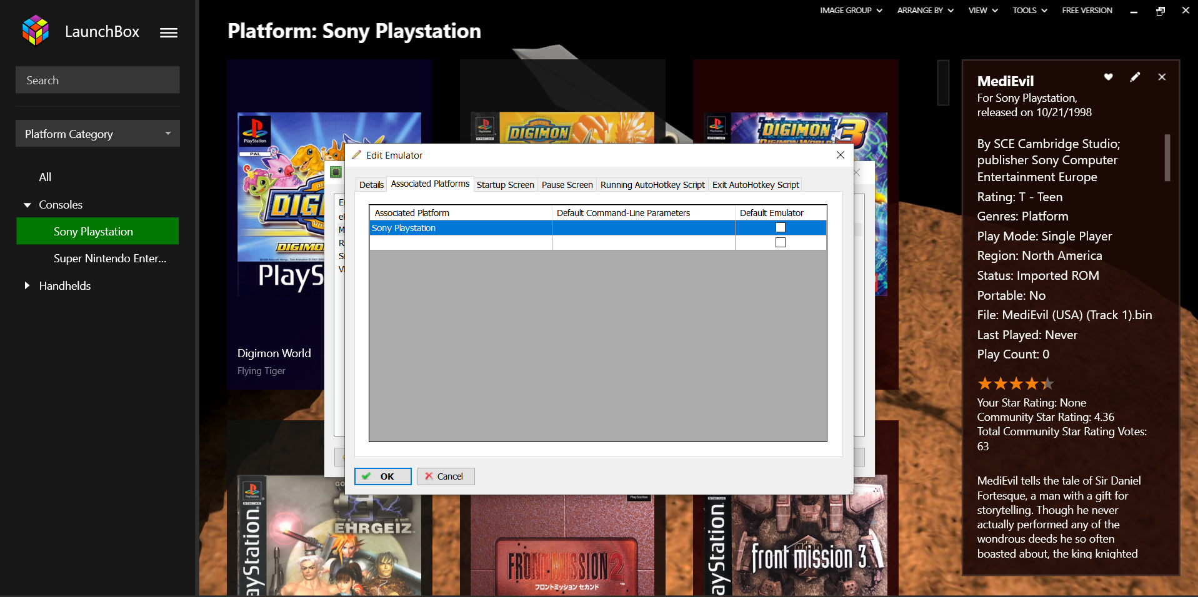The height and width of the screenshot is (597, 1198).
Task: Open the Arrange By menu
Action: [x=925, y=11]
